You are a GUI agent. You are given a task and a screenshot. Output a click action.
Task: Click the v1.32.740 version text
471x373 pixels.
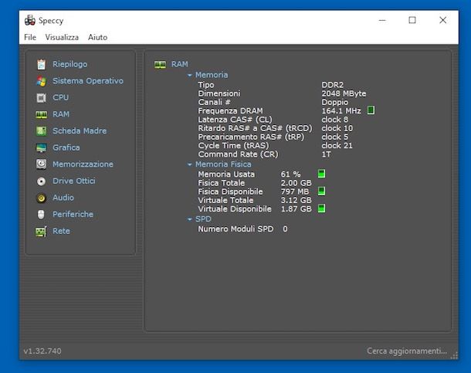pos(42,351)
